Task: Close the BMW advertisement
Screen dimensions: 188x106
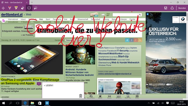Action: point(148,14)
